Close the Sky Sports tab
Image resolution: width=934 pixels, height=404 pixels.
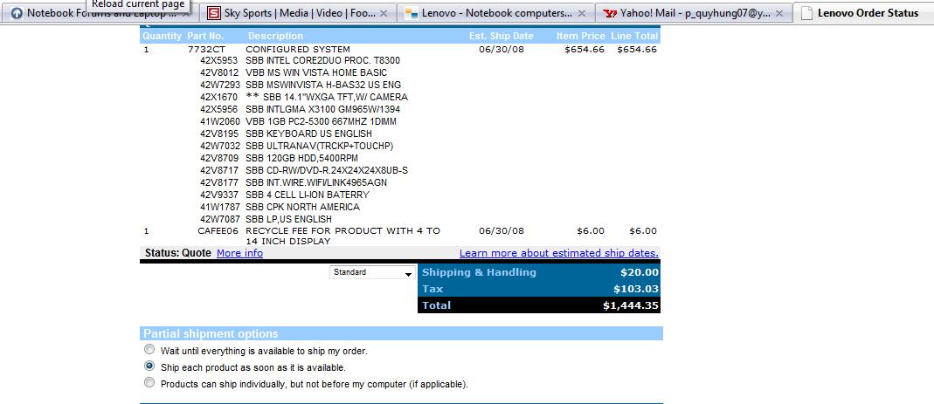384,13
